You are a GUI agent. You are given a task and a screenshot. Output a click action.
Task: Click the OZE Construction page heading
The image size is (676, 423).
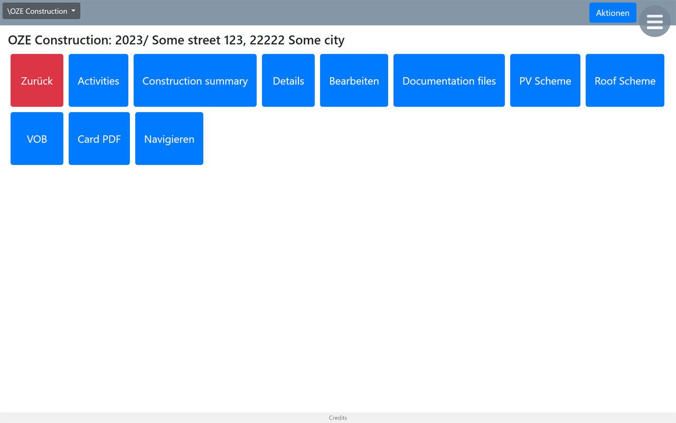coord(176,40)
